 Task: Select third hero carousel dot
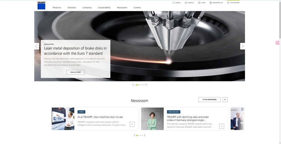(x=139, y=85)
